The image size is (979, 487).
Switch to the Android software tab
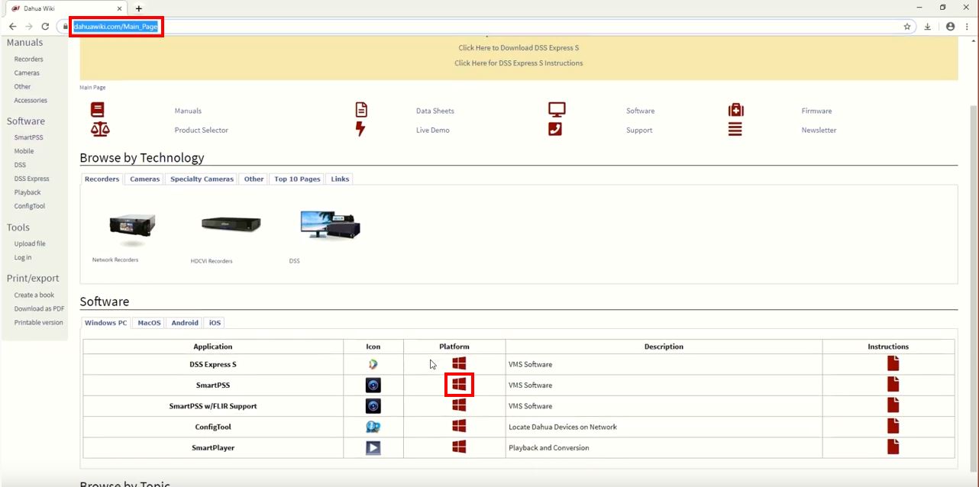tap(185, 323)
